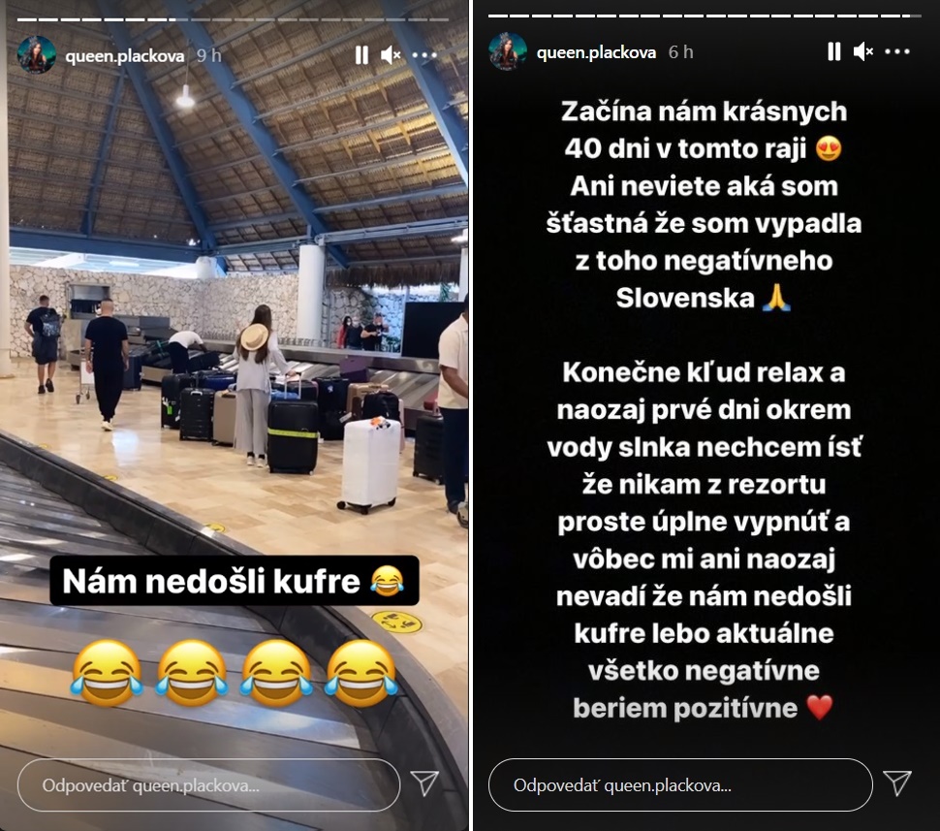Unmute sound on the right story
This screenshot has width=940, height=831.
click(x=863, y=52)
